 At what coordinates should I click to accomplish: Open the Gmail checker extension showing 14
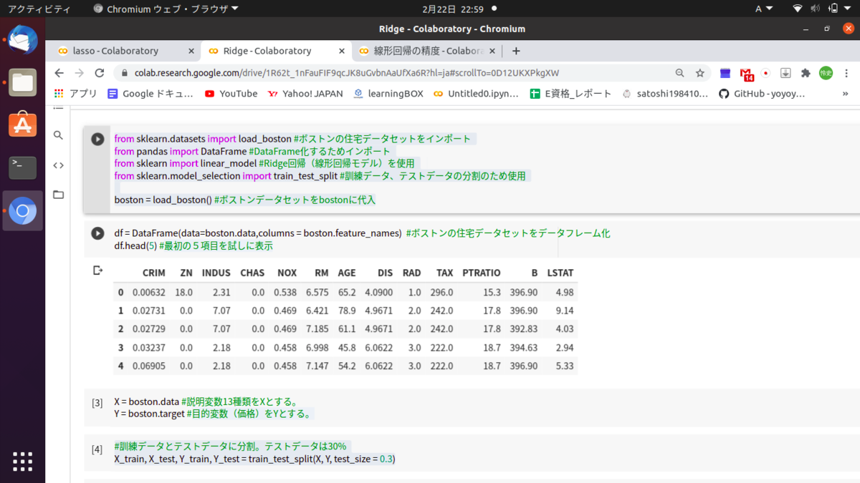(747, 74)
